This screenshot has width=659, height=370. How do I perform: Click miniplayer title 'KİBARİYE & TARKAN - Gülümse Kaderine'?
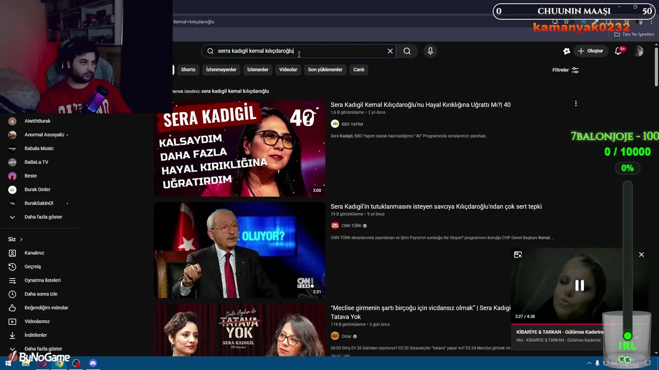[x=560, y=332]
